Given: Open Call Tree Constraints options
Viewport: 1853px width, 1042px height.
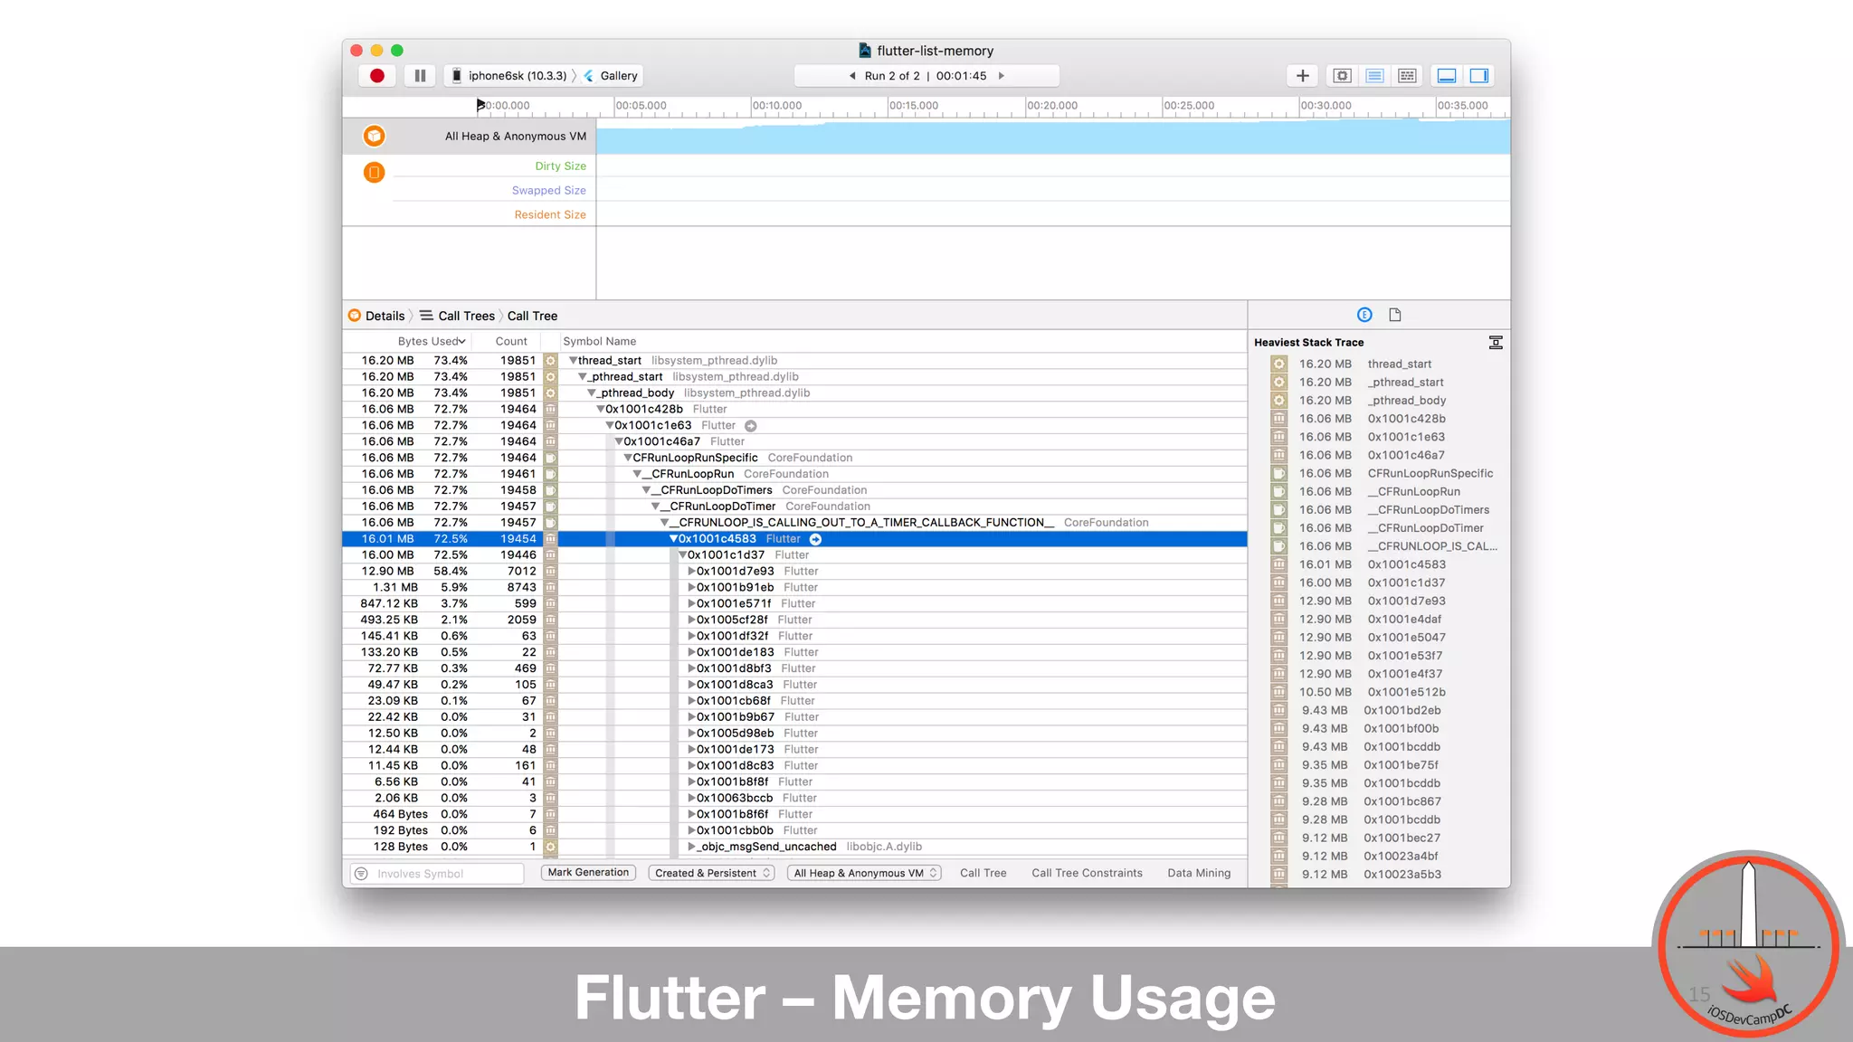Looking at the screenshot, I should [x=1087, y=873].
